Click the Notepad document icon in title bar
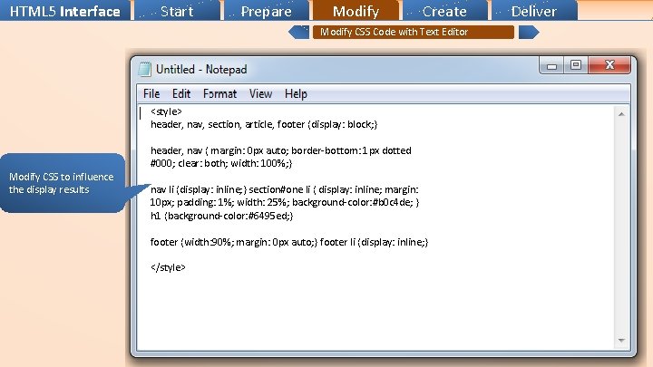This screenshot has height=367, width=653. [x=144, y=69]
